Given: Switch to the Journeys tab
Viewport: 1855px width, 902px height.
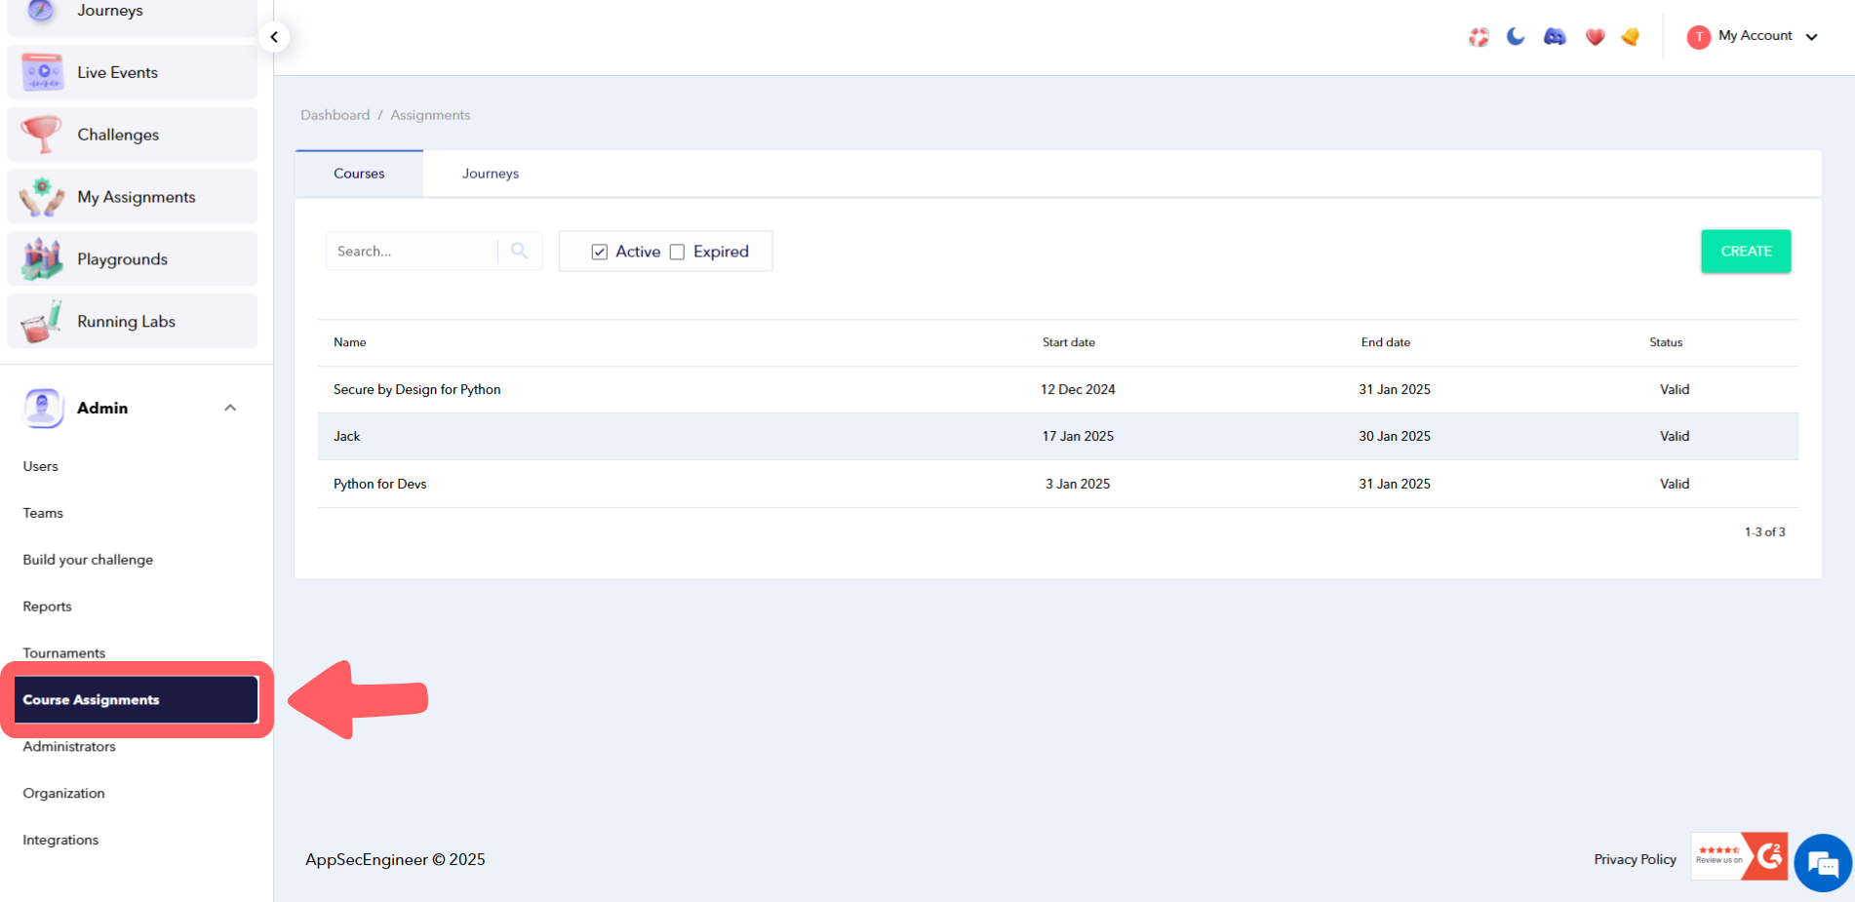Looking at the screenshot, I should pos(490,173).
